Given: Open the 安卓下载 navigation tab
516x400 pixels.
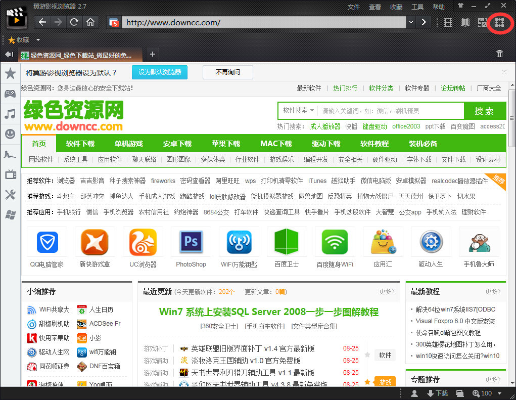Looking at the screenshot, I should pos(177,144).
